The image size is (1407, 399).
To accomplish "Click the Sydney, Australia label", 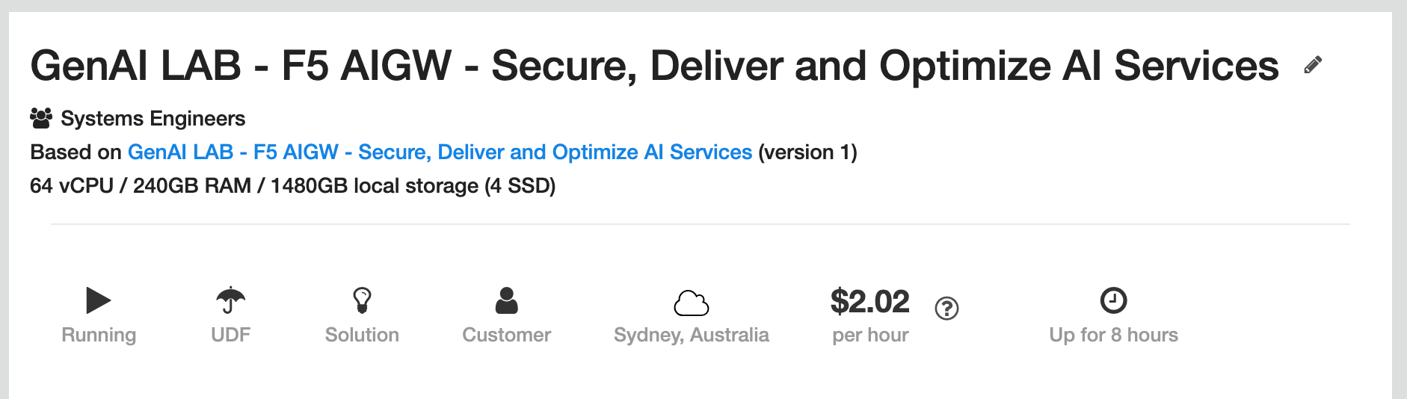I will click(691, 335).
